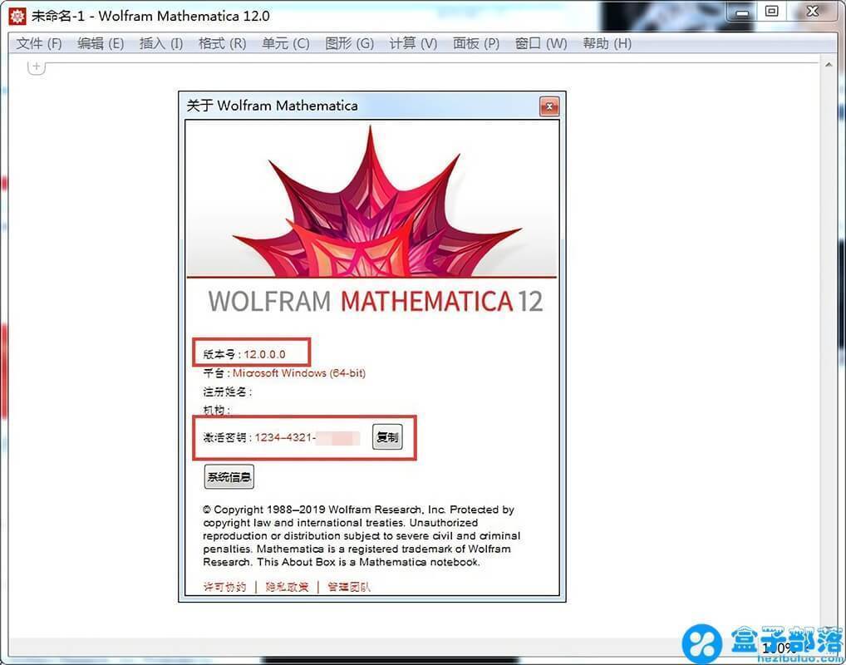Open the 格式 (R) menu
The height and width of the screenshot is (665, 846).
221,43
